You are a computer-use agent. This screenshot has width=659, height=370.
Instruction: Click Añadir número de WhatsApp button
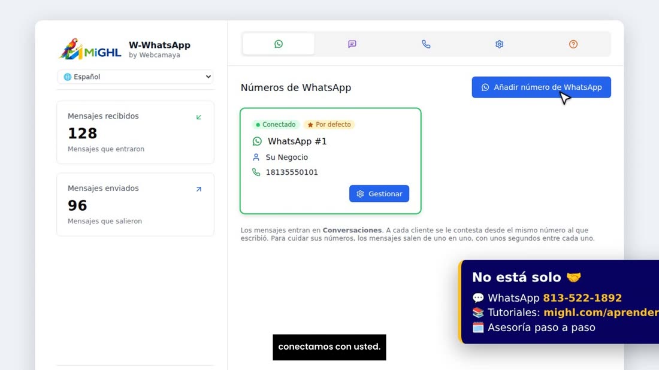pos(542,87)
